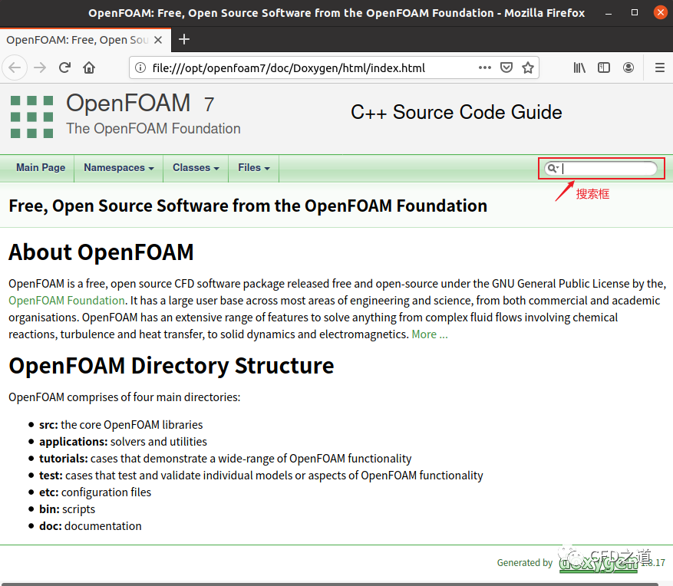This screenshot has height=586, width=673.
Task: Click the doxygen logo at page bottom
Action: [x=598, y=562]
